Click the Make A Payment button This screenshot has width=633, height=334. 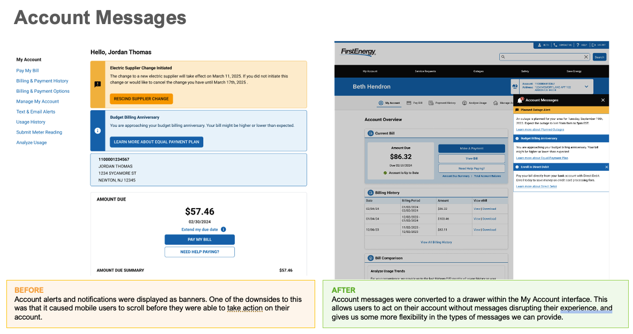pos(471,148)
